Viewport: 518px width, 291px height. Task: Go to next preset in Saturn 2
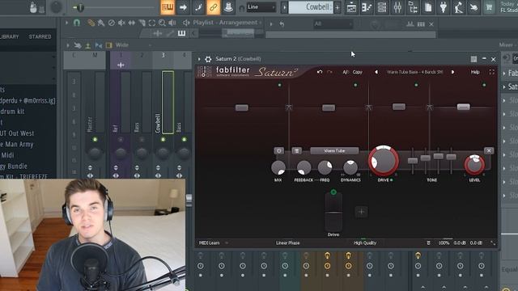point(453,72)
